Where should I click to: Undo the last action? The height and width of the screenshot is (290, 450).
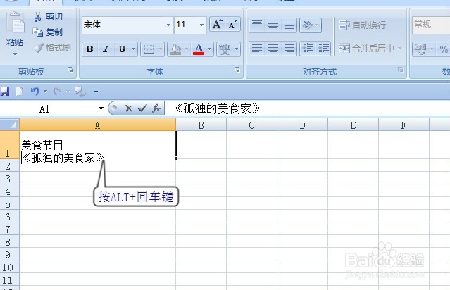tap(35, 92)
